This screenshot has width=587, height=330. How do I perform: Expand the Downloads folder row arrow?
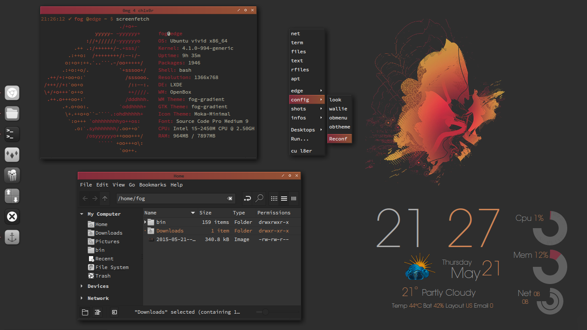[145, 231]
